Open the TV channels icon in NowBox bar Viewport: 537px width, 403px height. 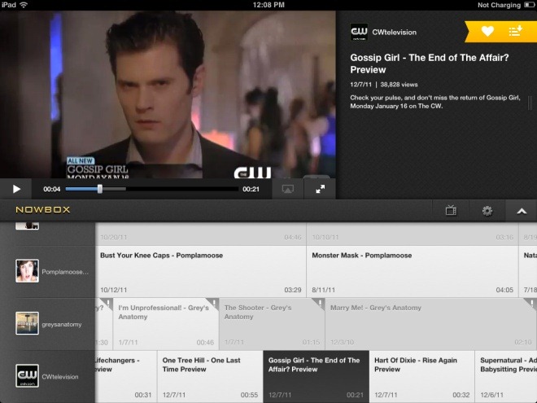(x=451, y=210)
